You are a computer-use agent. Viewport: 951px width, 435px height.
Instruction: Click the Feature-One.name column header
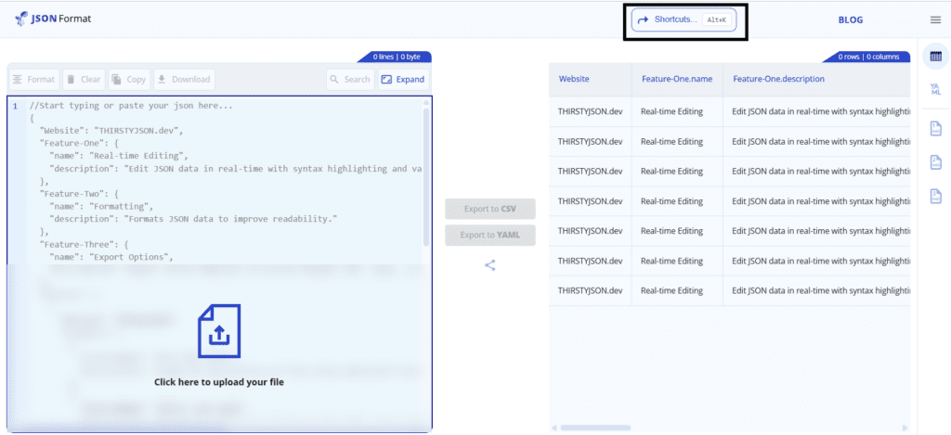point(677,79)
